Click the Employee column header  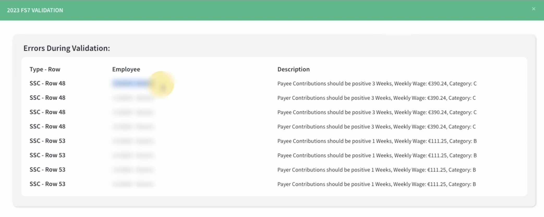tap(126, 69)
